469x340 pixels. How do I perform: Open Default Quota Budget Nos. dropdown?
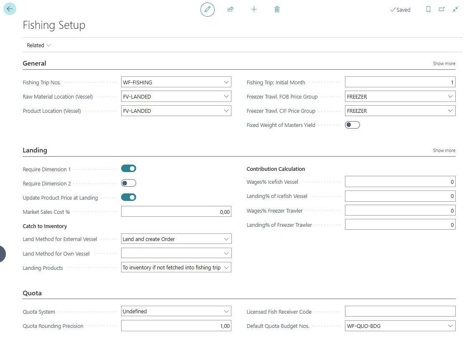(x=450, y=326)
